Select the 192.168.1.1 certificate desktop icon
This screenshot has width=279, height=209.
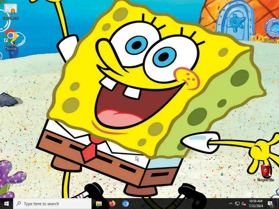pos(11,11)
